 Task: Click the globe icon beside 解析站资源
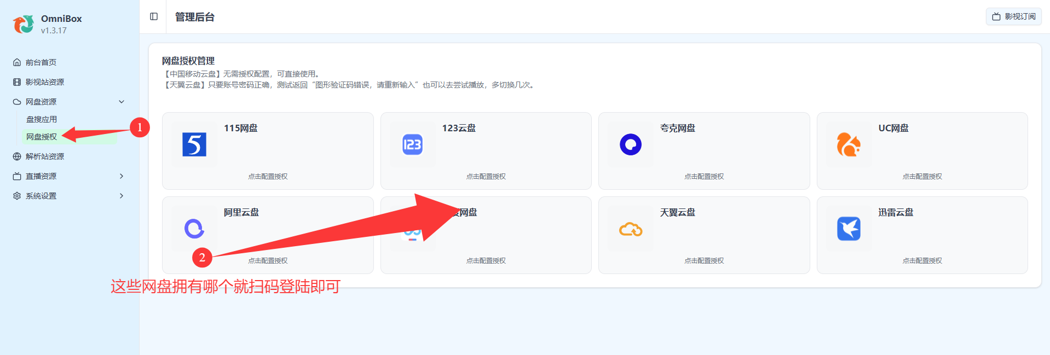click(x=17, y=156)
